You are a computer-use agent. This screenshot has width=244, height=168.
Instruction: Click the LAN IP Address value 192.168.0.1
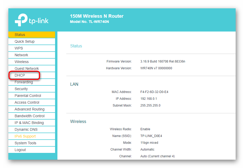[149, 99]
